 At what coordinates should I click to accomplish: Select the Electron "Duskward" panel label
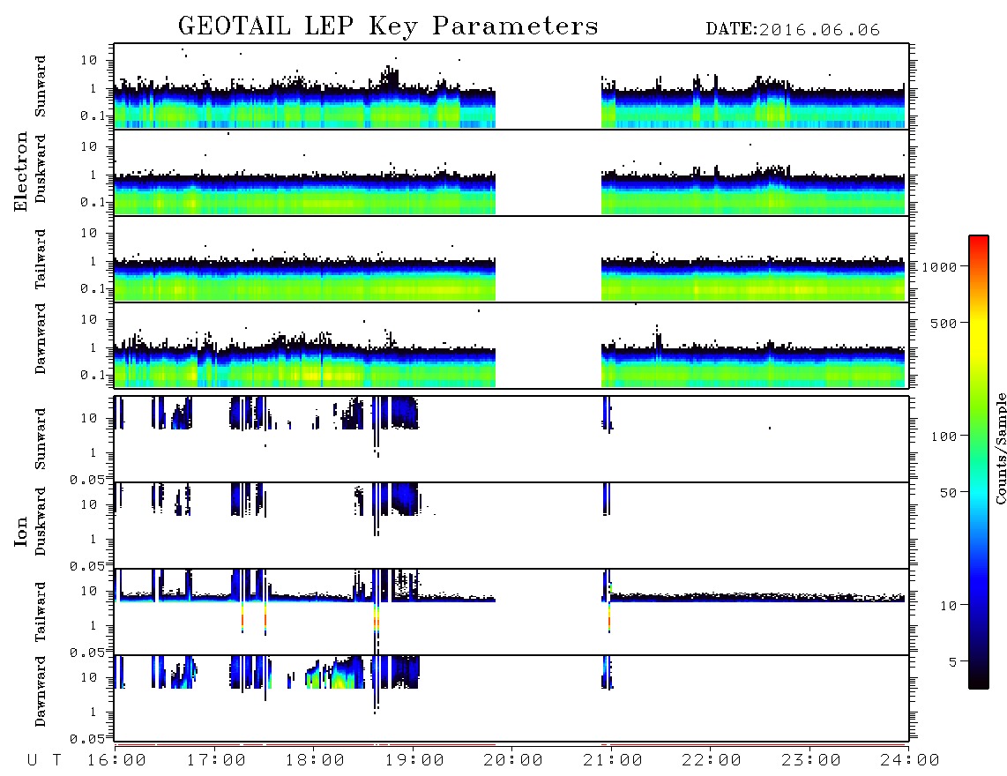(x=41, y=168)
